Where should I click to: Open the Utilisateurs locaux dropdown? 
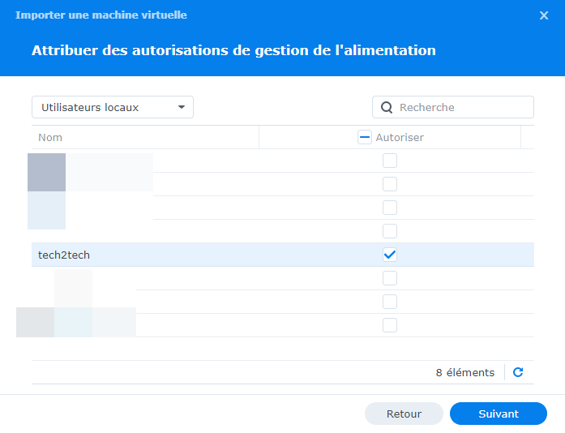[x=112, y=107]
